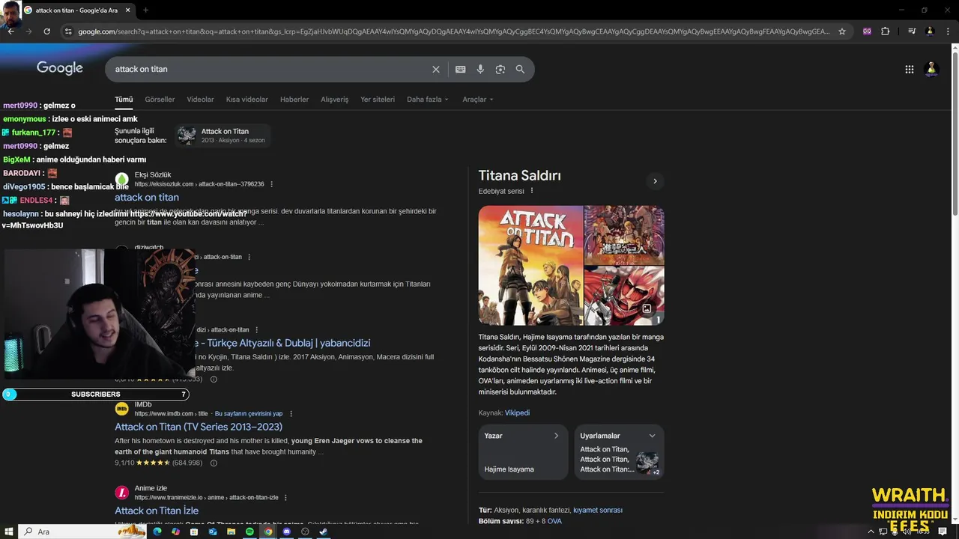The width and height of the screenshot is (959, 539).
Task: Switch to the Videolar tab
Action: [x=200, y=100]
